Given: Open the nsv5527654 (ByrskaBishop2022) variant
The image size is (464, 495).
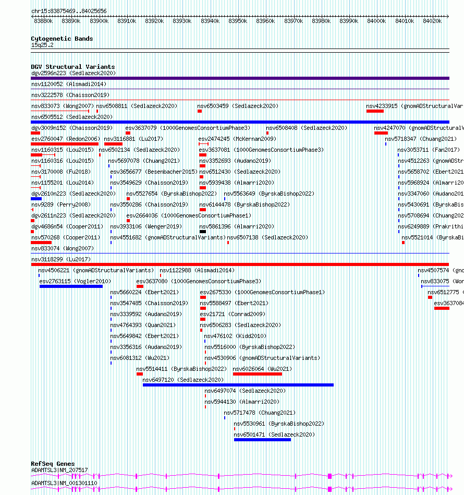Looking at the screenshot, I should click(x=172, y=194).
